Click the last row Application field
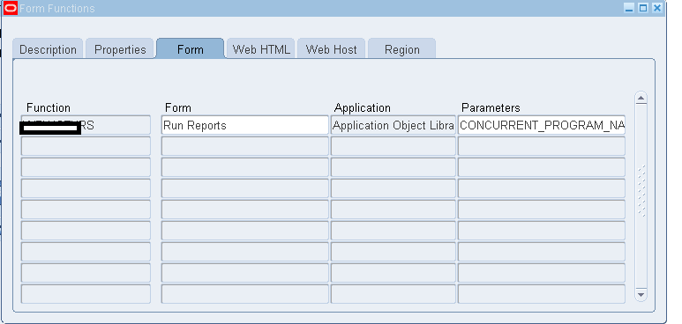Image resolution: width=682 pixels, height=324 pixels. click(393, 294)
